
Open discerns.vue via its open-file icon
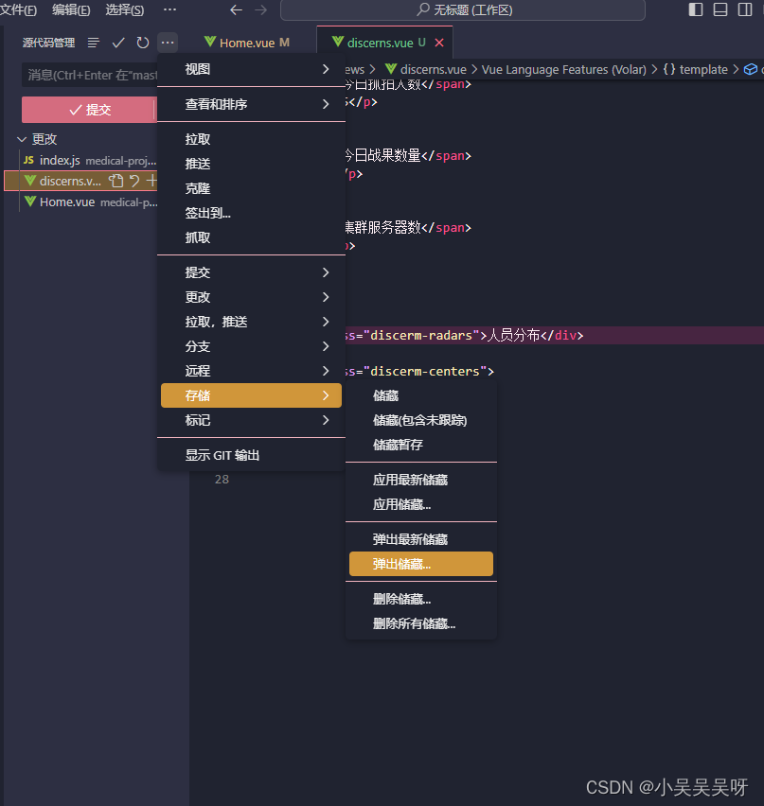116,181
